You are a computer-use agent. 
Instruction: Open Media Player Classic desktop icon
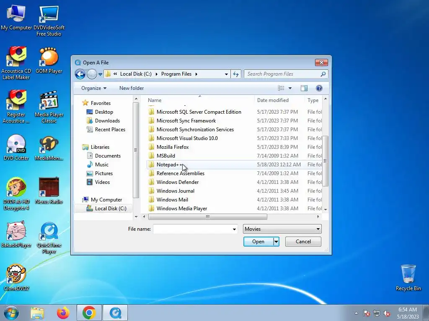tap(49, 107)
